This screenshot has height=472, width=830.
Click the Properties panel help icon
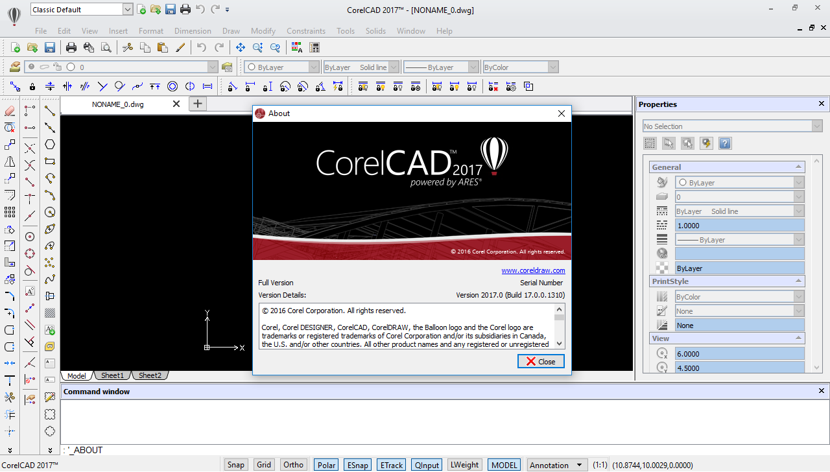click(725, 144)
